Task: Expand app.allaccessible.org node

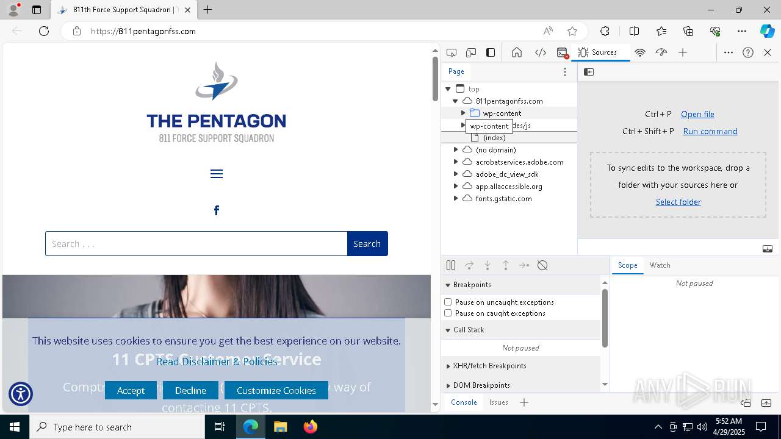Action: click(456, 187)
